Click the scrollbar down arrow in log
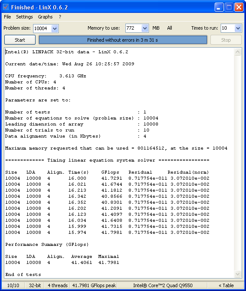The width and height of the screenshot is (246, 291). coord(238,274)
